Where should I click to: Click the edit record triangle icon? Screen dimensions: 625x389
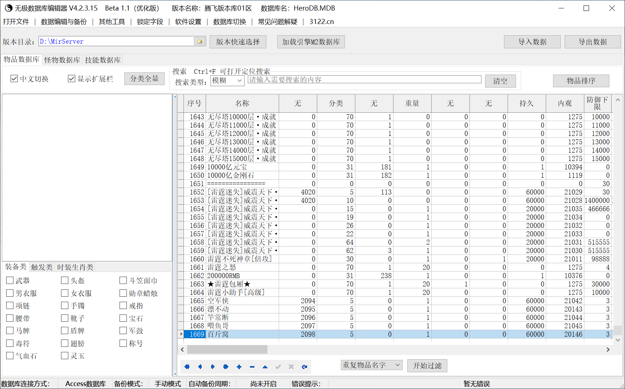coord(265,367)
